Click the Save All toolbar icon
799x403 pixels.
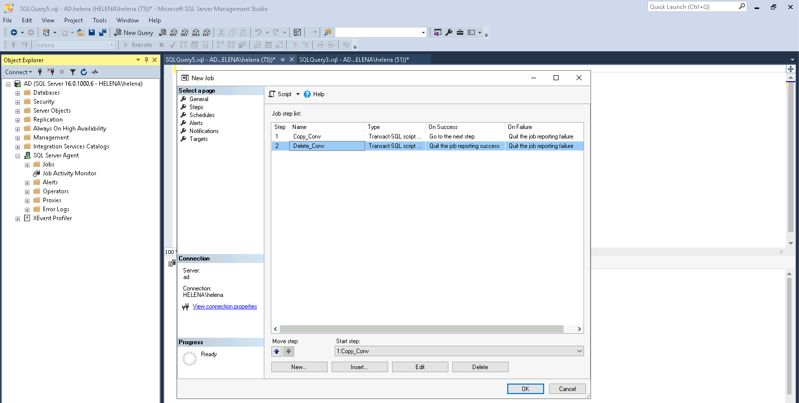(103, 32)
